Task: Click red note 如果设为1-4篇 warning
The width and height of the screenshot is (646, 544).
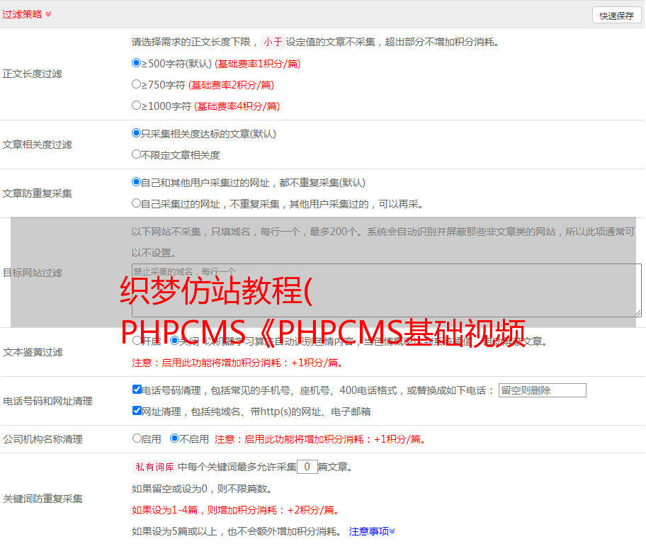Action: 237,510
